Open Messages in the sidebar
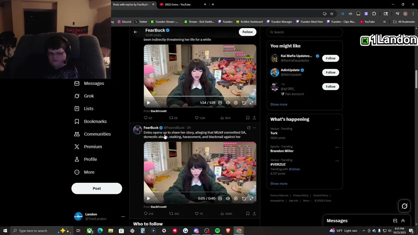Image resolution: width=418 pixels, height=235 pixels. click(89, 83)
